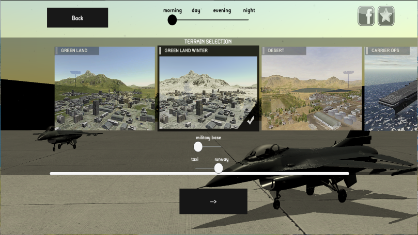Viewport: 418px width, 235px height.
Task: Click the star rating icon
Action: pyautogui.click(x=385, y=16)
